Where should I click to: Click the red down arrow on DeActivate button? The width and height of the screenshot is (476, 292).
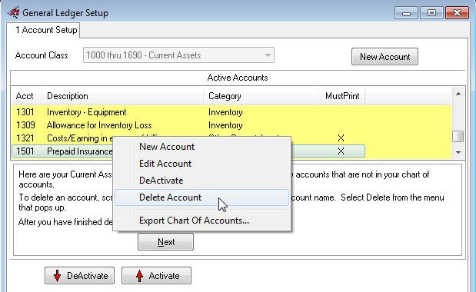point(57,276)
